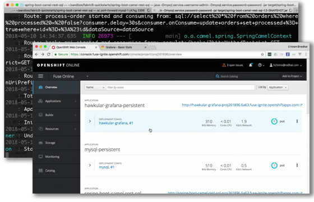This screenshot has width=314, height=202.
Task: Open the Add to Project dropdown
Action: coord(292,76)
